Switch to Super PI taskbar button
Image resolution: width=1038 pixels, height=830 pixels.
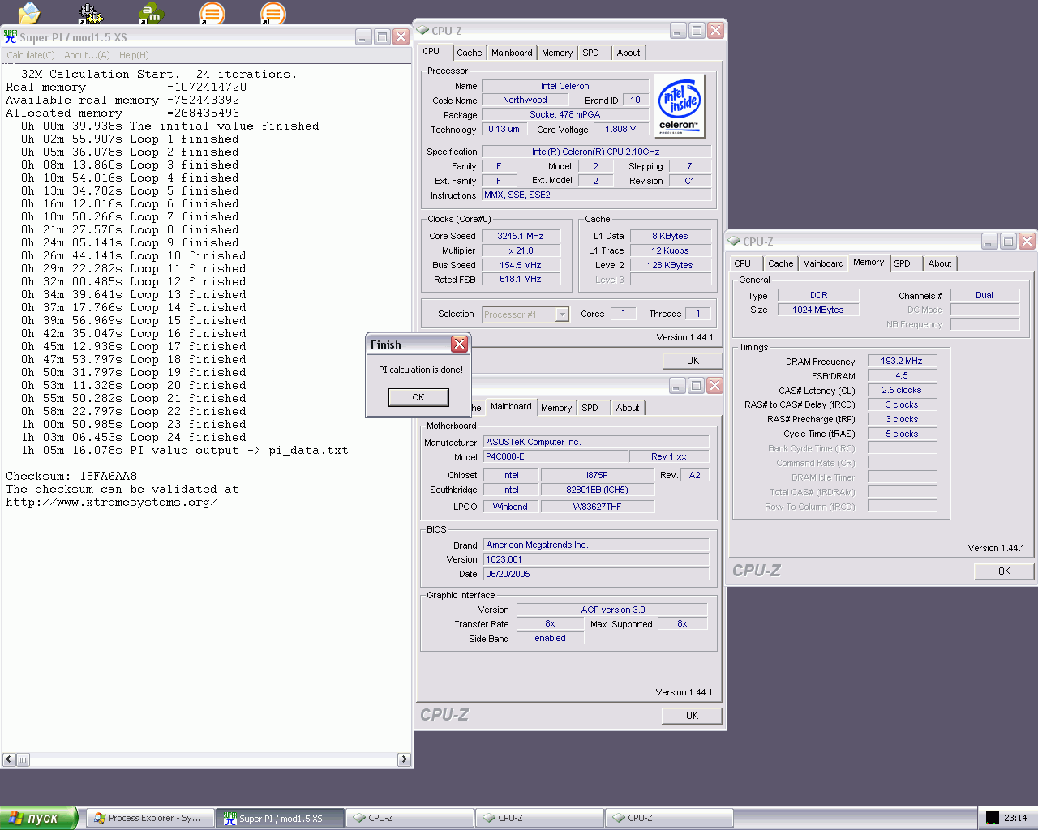click(280, 819)
